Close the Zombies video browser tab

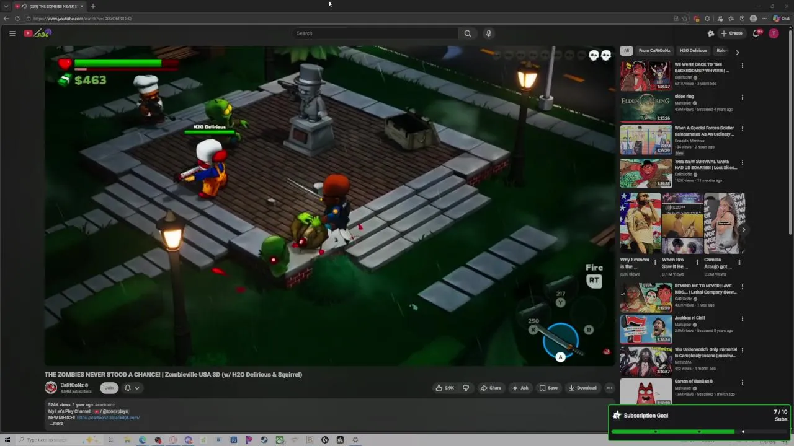[81, 6]
